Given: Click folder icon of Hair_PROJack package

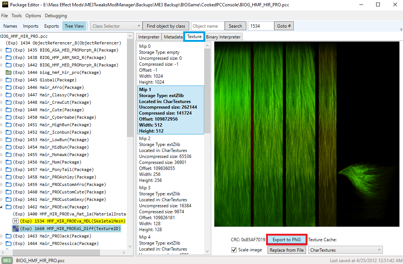Looking at the screenshot, I should click(9, 236).
